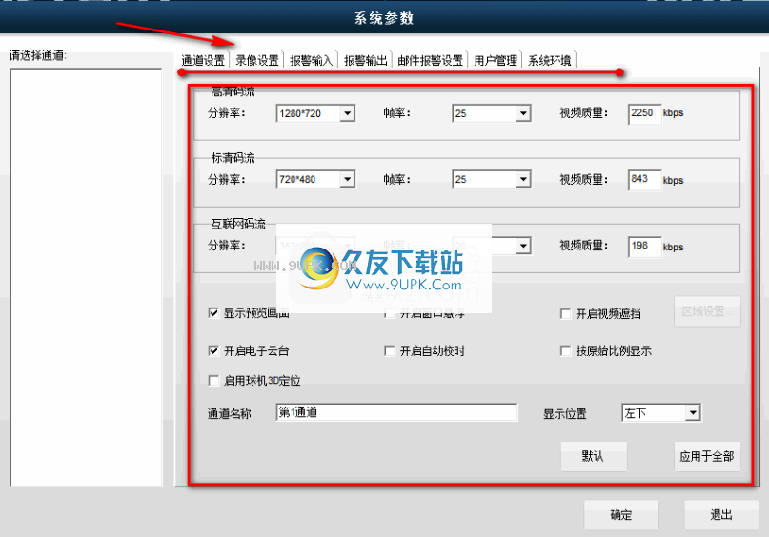Edit 互联网码流 视频质量 field 198
The image size is (769, 537).
click(644, 247)
